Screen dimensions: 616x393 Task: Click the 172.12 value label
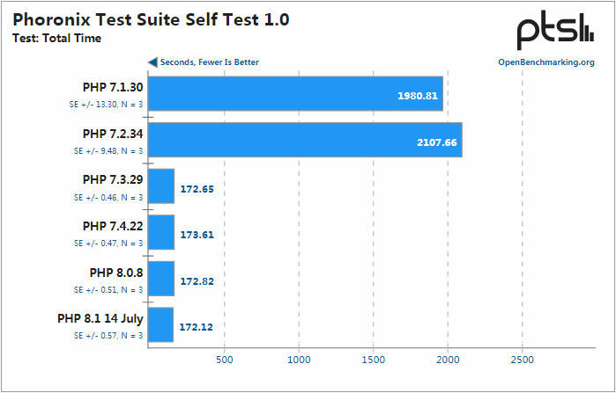[196, 326]
